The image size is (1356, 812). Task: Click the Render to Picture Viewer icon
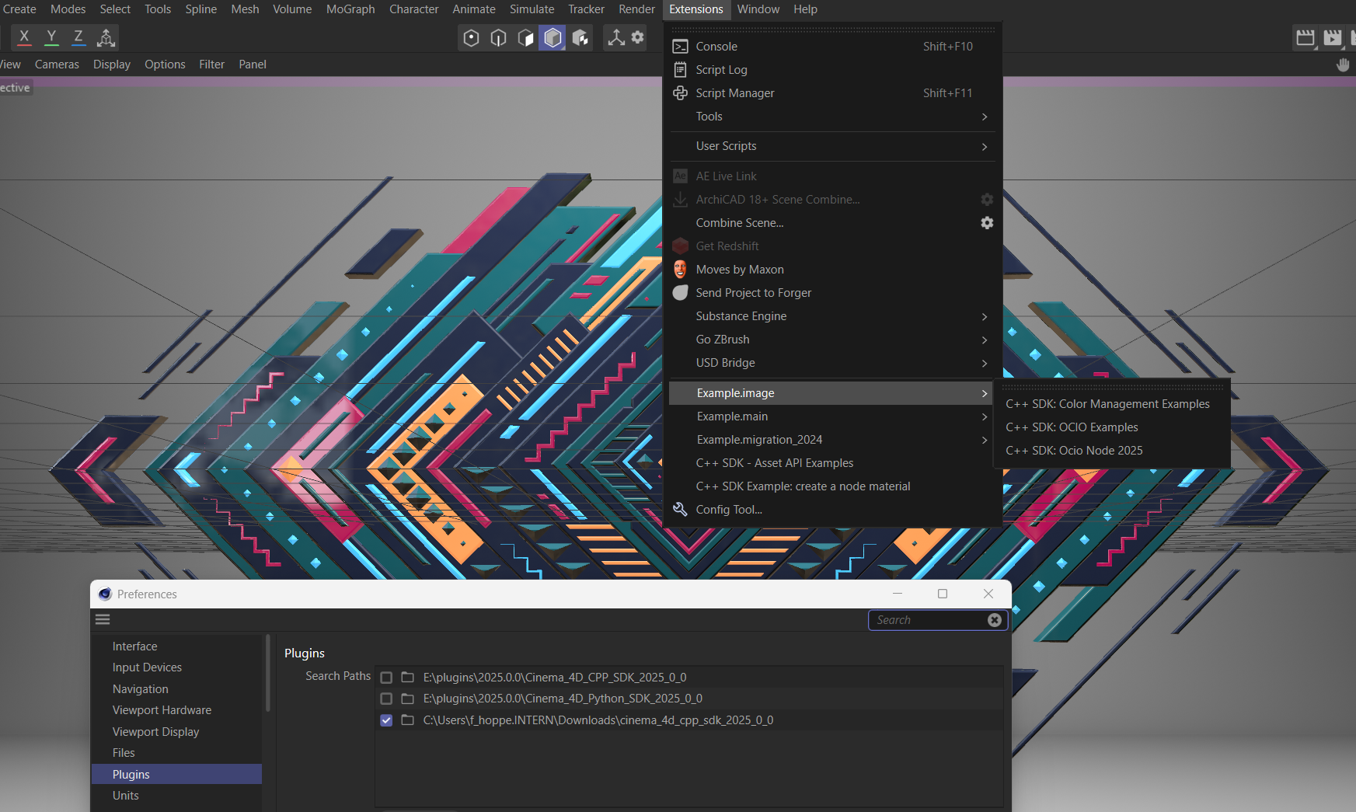coord(1332,37)
